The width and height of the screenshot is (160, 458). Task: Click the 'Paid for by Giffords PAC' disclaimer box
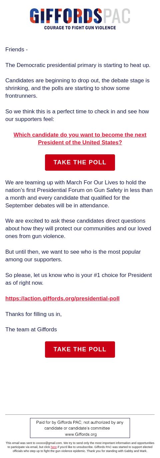(x=80, y=428)
